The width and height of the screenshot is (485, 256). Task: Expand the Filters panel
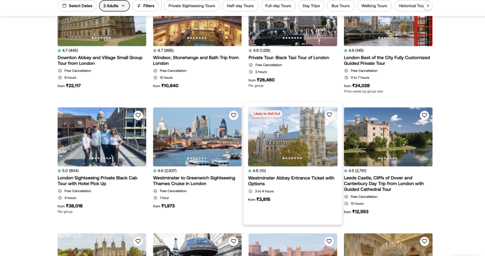point(145,6)
